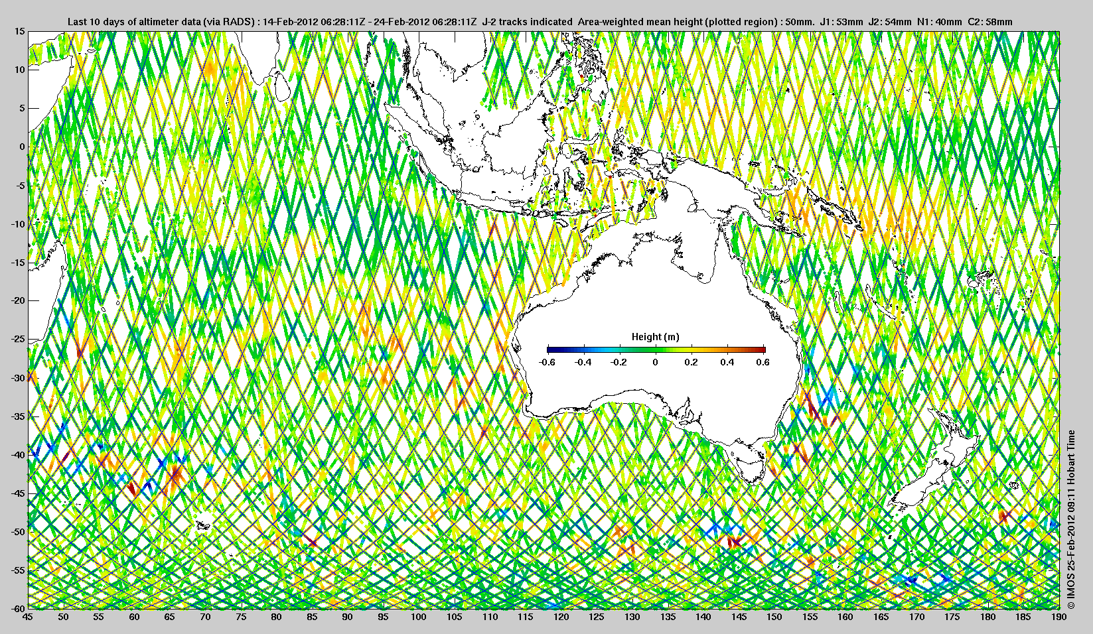Viewport: 1093px width, 634px height.
Task: Click the "0.2" colorbar tick label
Action: pyautogui.click(x=691, y=362)
